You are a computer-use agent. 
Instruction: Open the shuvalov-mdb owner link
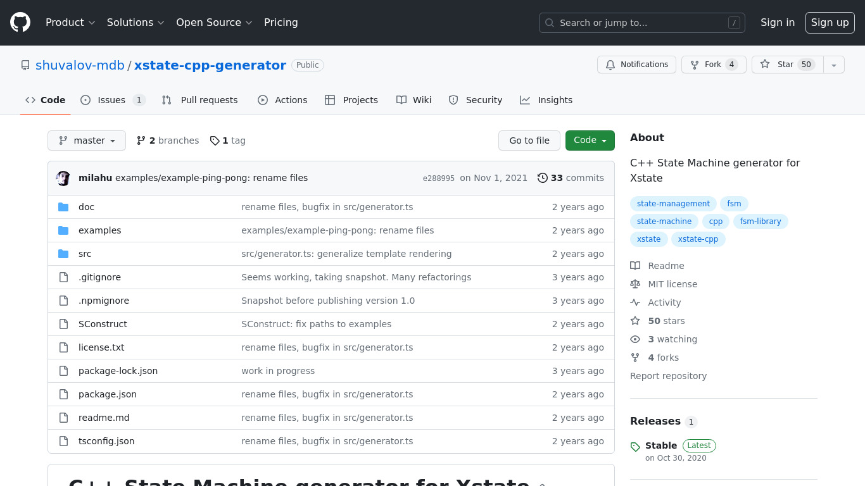click(x=80, y=65)
